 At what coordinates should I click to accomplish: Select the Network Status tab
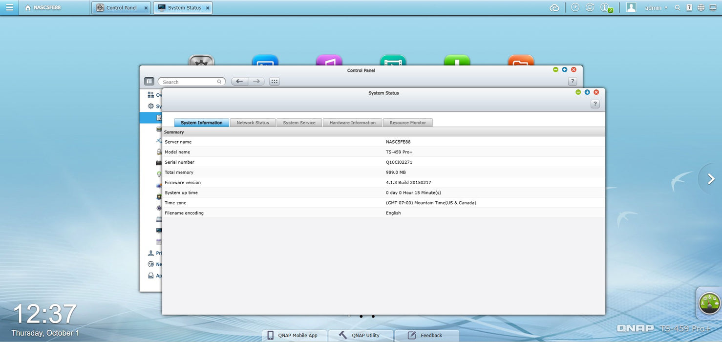[253, 123]
